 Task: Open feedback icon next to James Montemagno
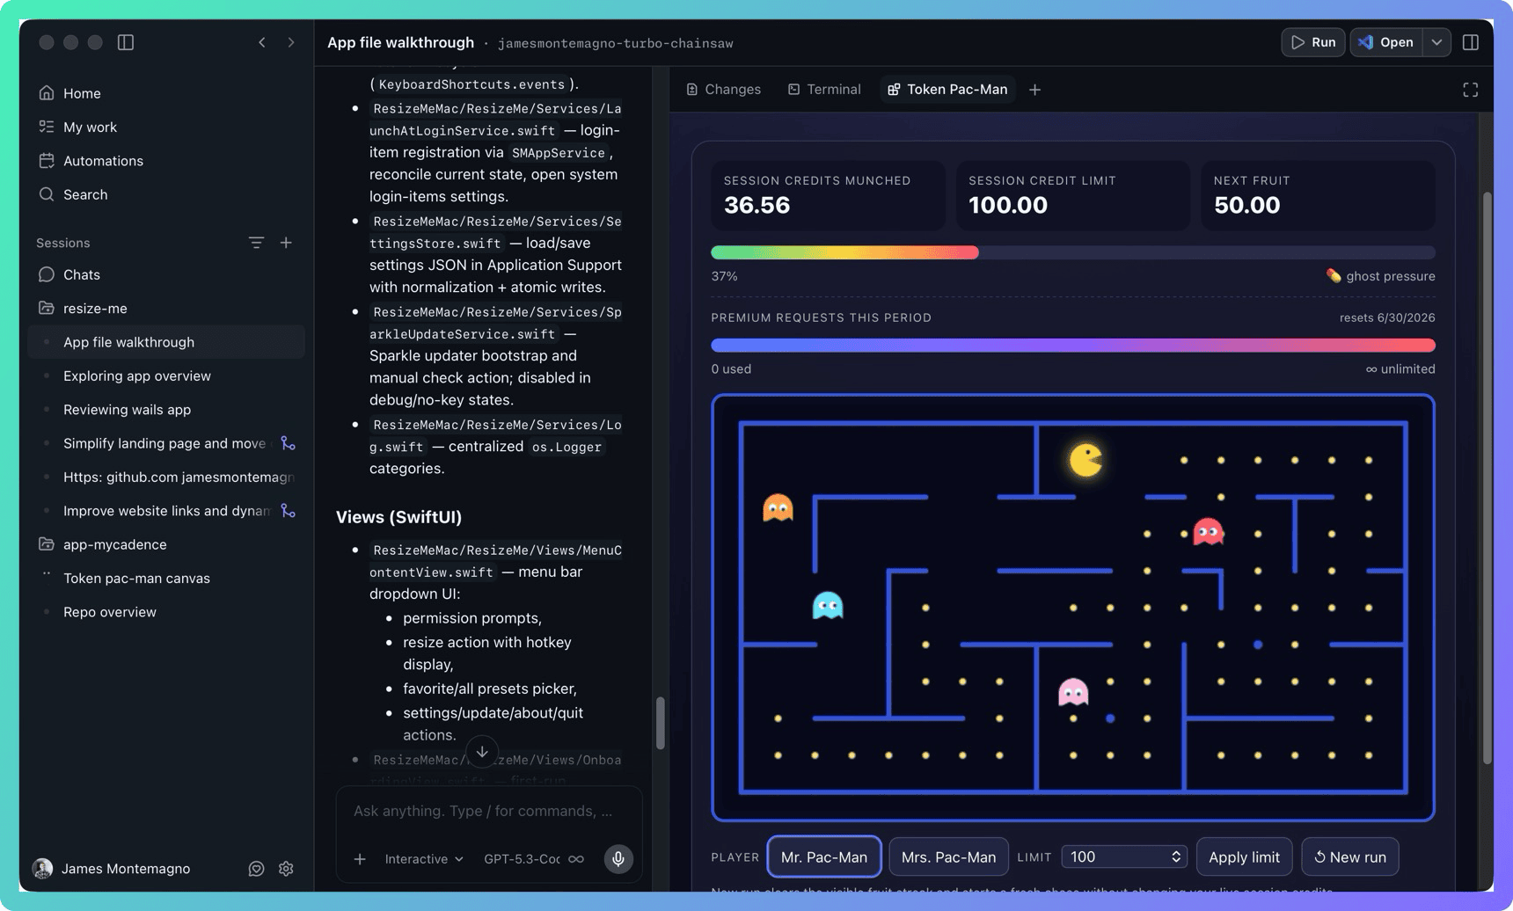click(256, 869)
